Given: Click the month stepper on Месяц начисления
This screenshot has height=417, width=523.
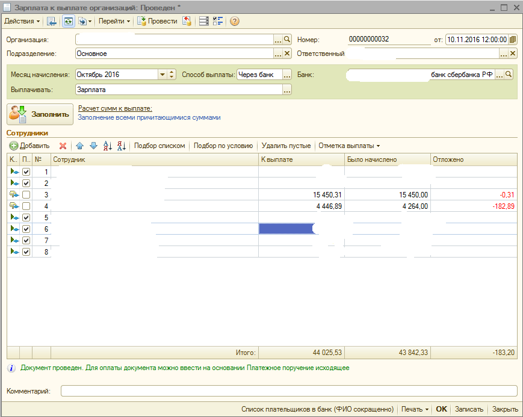Looking at the screenshot, I should pyautogui.click(x=172, y=75).
